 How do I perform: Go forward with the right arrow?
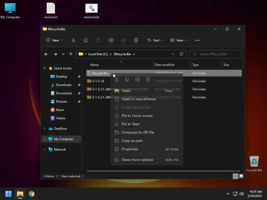55,54
